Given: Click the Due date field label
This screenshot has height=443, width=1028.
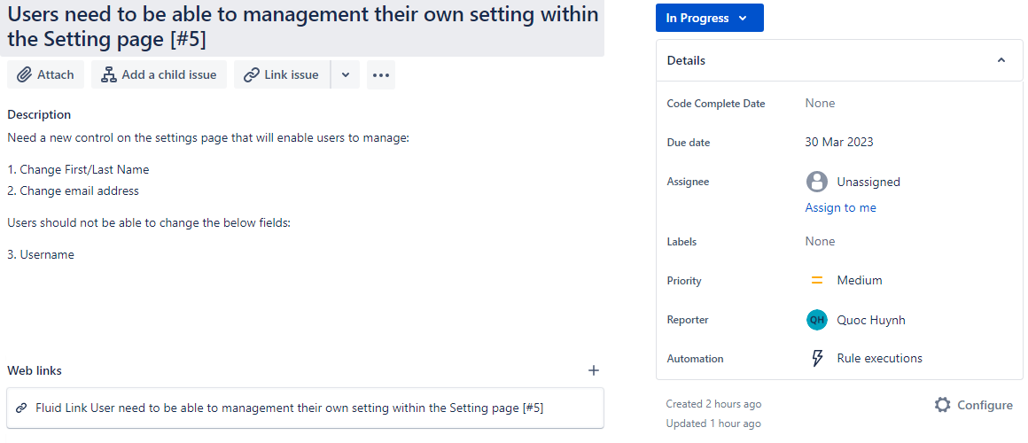Looking at the screenshot, I should tap(689, 143).
